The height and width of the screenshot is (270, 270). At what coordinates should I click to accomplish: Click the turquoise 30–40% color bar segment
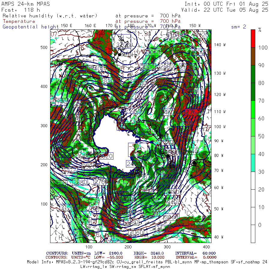(253, 163)
